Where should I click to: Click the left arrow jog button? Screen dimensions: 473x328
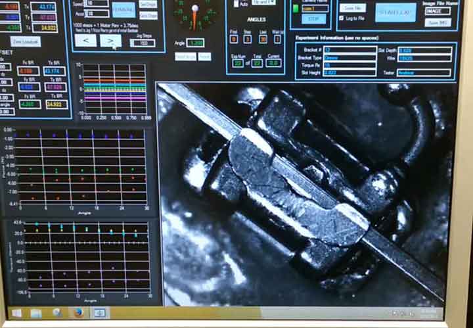click(x=85, y=41)
